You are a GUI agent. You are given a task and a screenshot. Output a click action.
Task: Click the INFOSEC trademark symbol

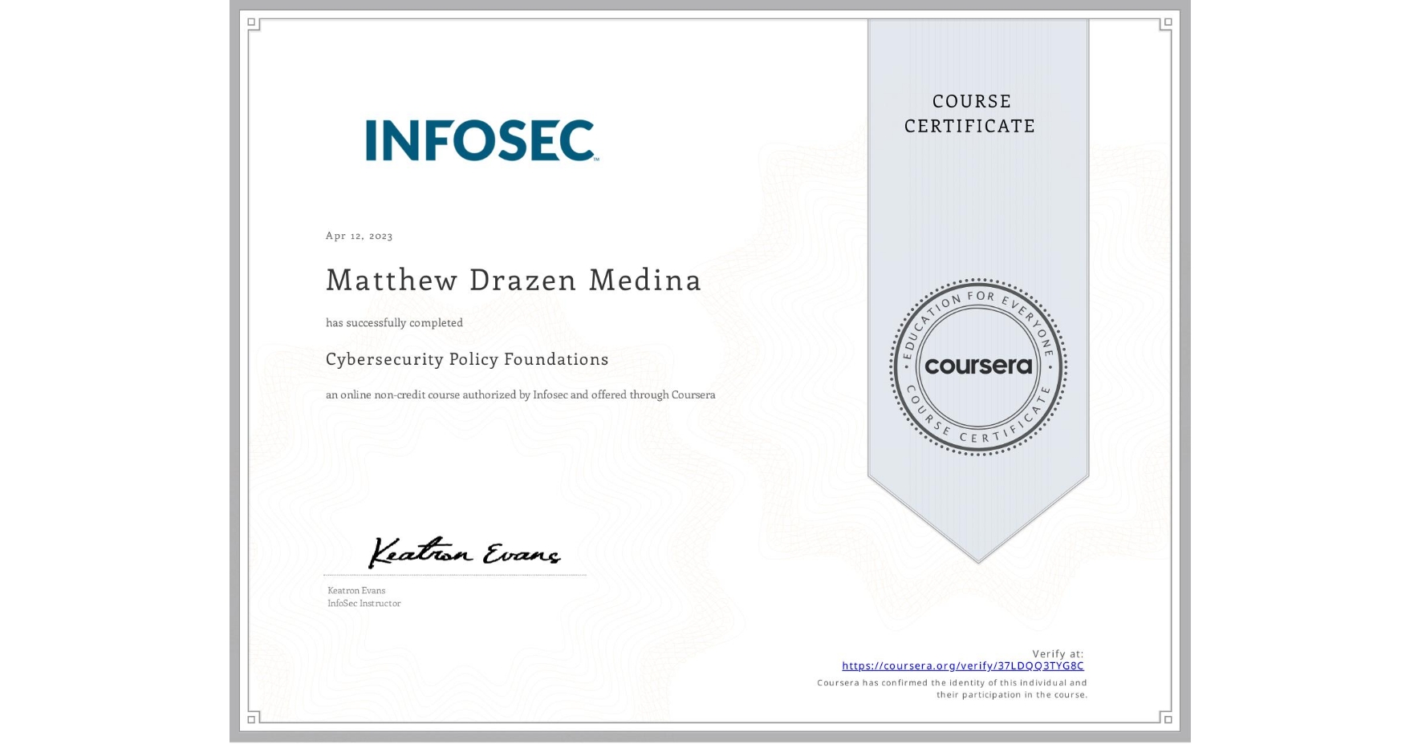click(x=597, y=160)
